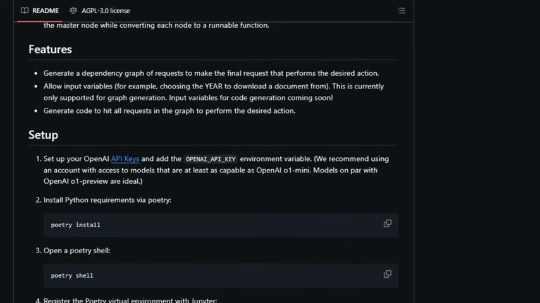Screen dimensions: 540x303
Task: Click the poetry install code block
Action: point(221,225)
